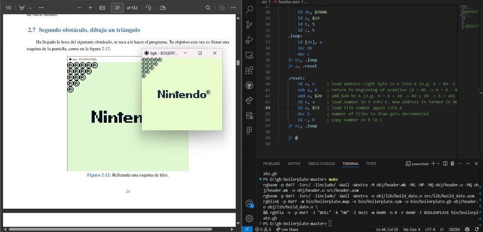Image resolution: width=483 pixels, height=232 pixels.
Task: Select the PDF highlighter draw tool
Action: pyautogui.click(x=22, y=8)
